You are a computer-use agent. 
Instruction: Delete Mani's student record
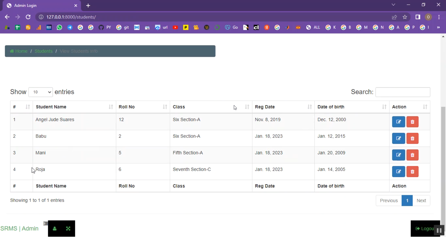412,155
